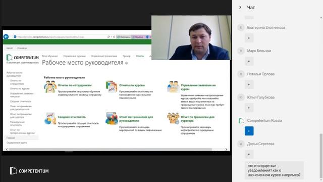Viewport: 323px width, 182px height.
Task: Click the horizontal scrollbar under the shared page
Action: [110, 149]
